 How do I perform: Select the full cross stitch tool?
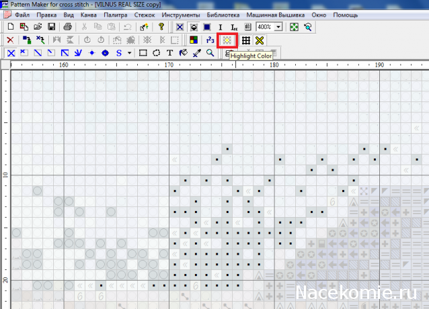click(x=10, y=52)
